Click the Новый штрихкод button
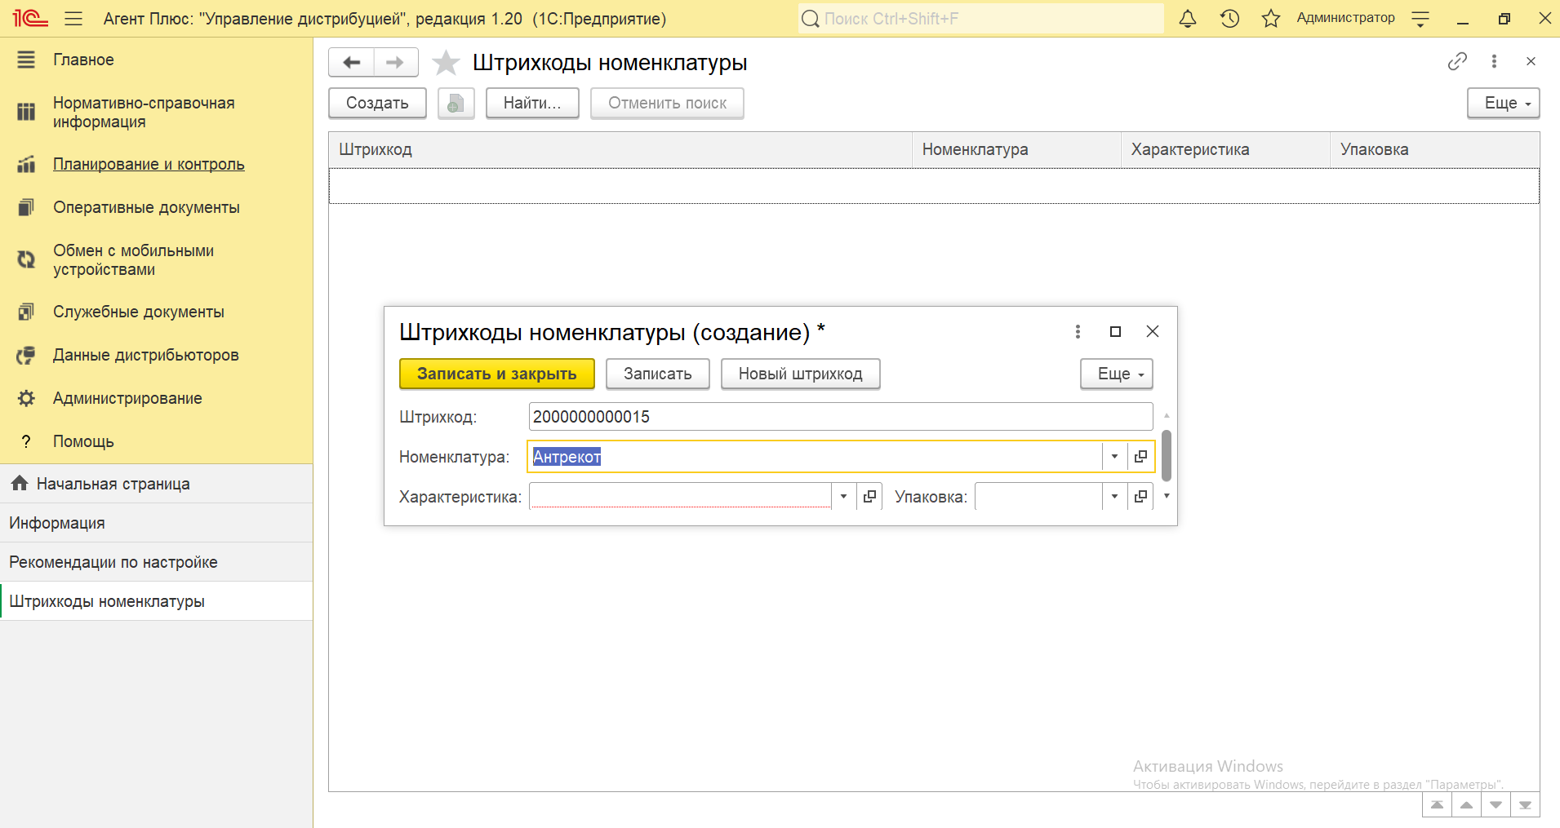Screen dimensions: 1560x828 (x=800, y=374)
